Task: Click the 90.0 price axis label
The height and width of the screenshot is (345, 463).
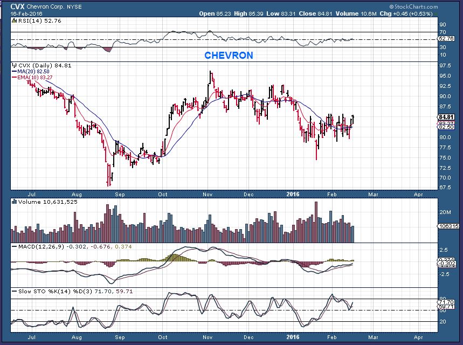Action: [x=445, y=96]
